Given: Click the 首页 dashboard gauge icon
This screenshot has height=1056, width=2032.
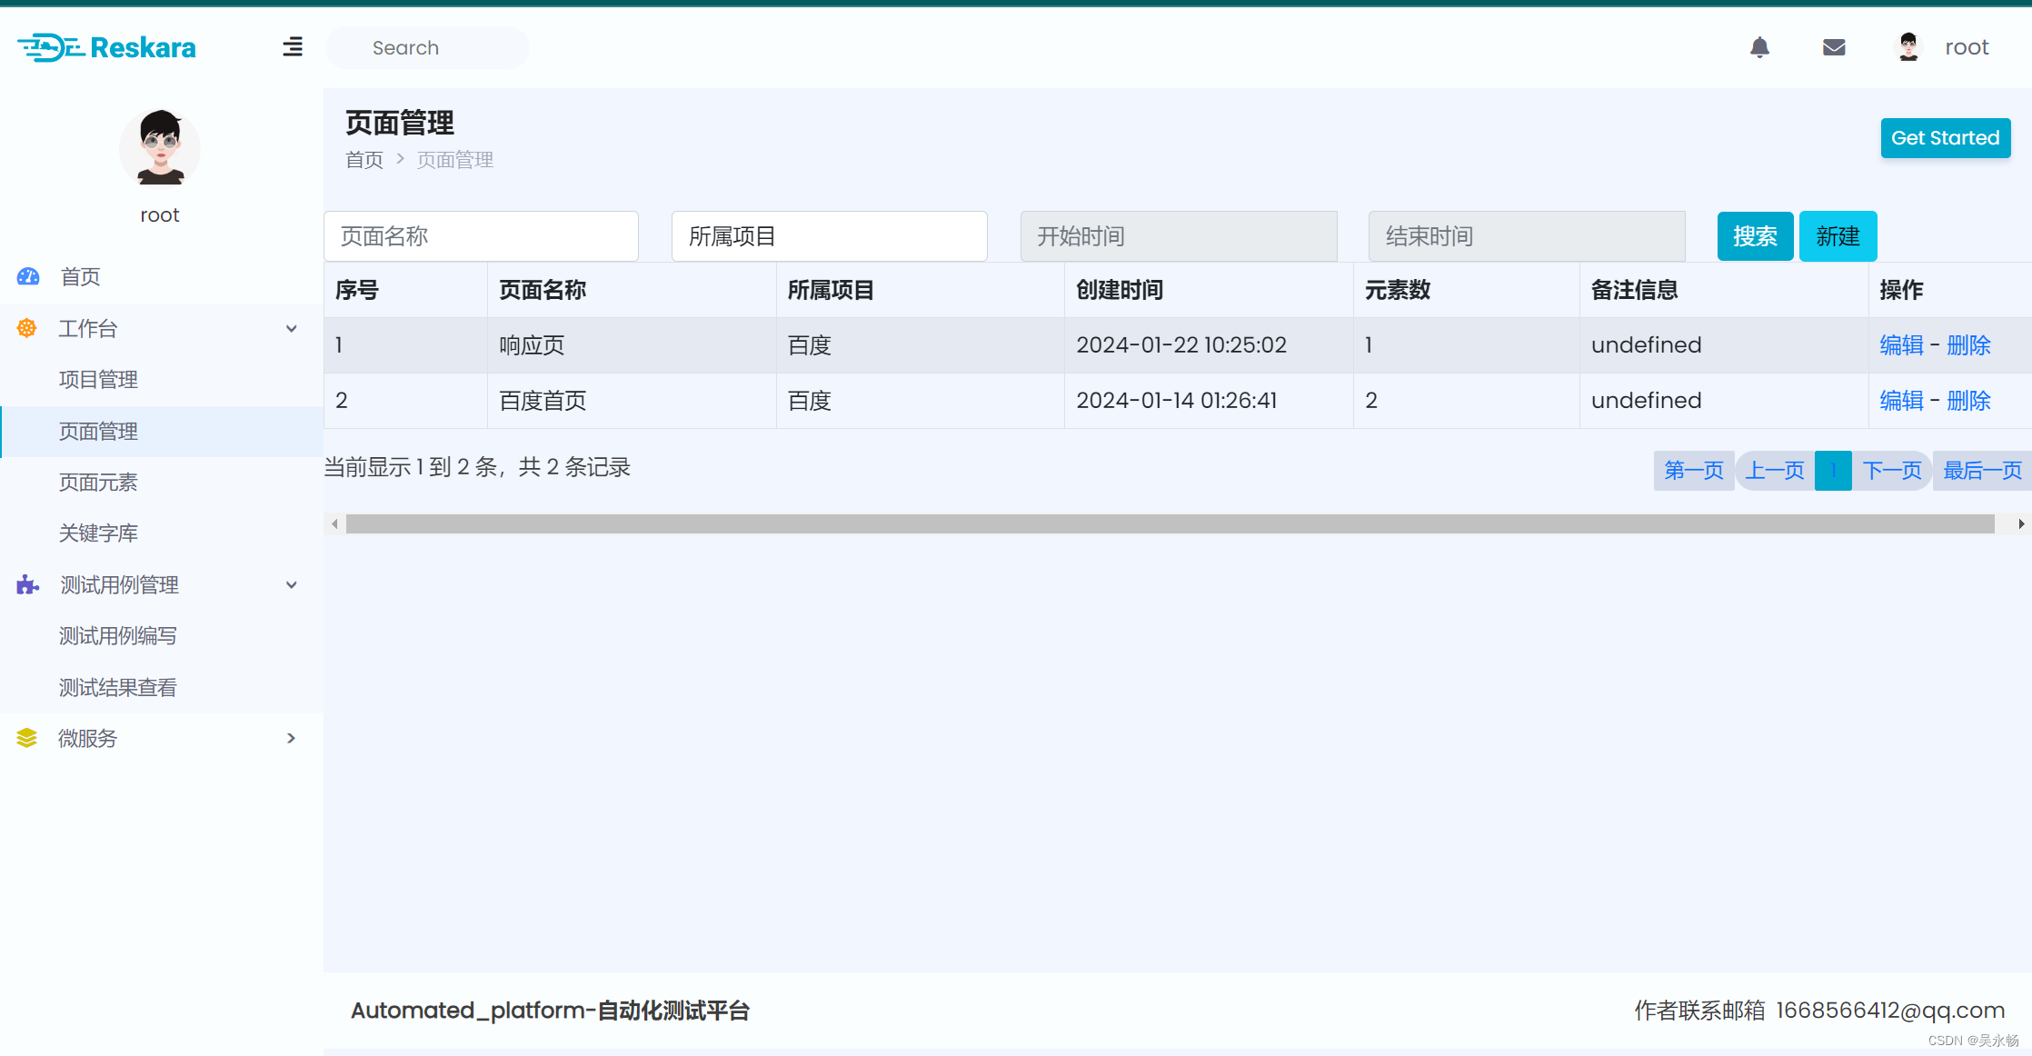Looking at the screenshot, I should (28, 276).
